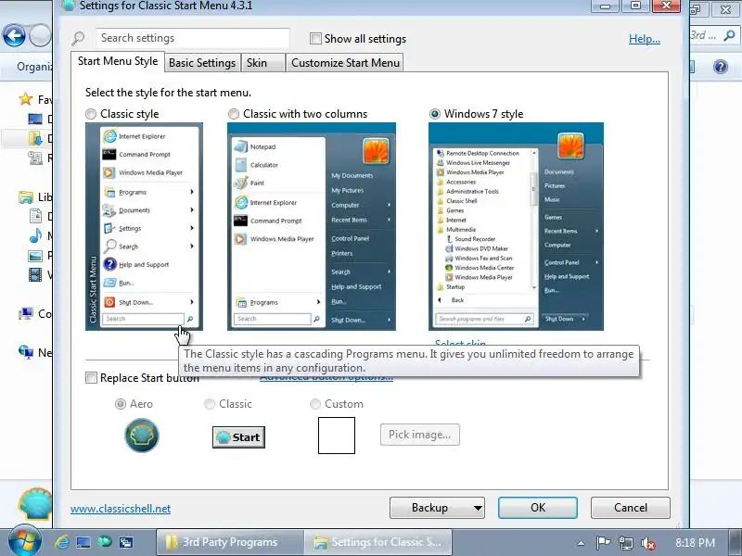Click the Videos filmstrip icon in Explorer sidebar
Viewport: 742px width, 556px height.
tap(35, 274)
